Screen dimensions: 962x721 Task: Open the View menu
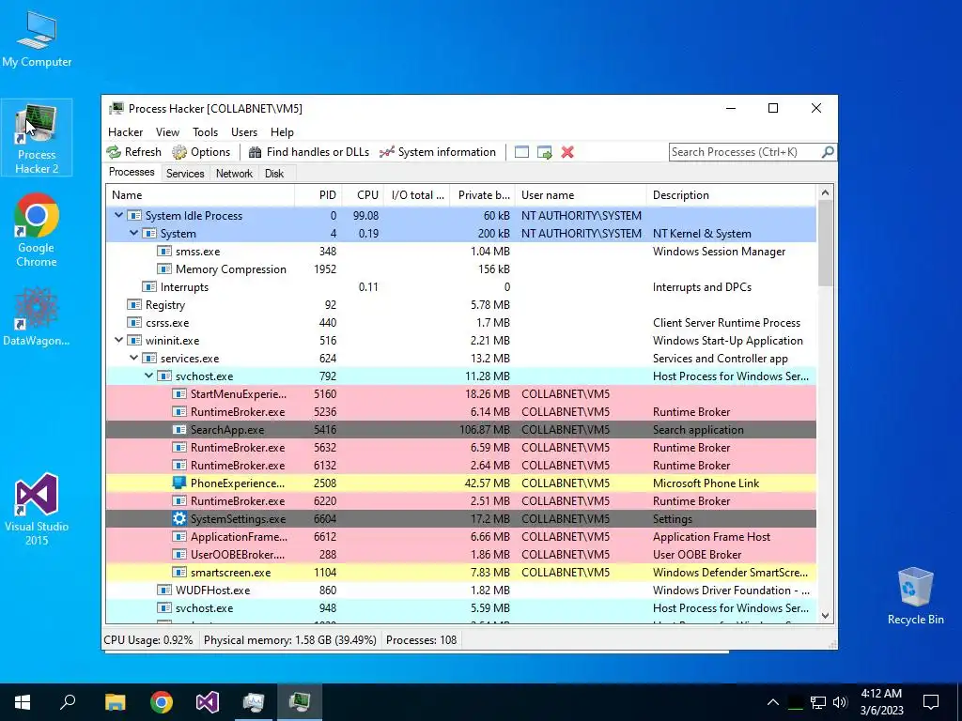[167, 131]
